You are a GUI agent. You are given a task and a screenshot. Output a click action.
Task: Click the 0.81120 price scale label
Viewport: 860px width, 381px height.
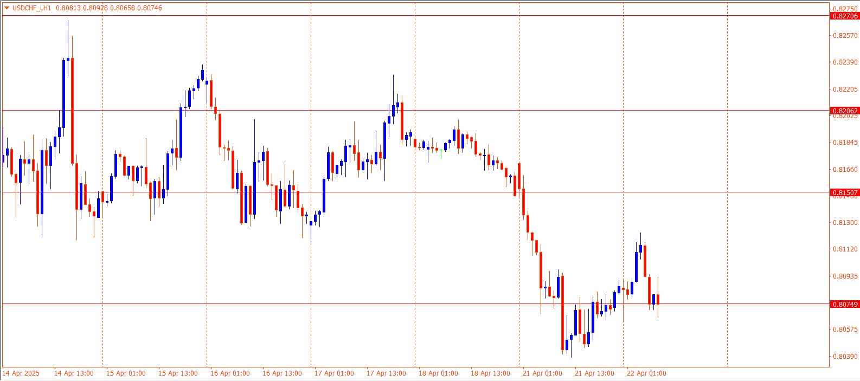pyautogui.click(x=845, y=249)
